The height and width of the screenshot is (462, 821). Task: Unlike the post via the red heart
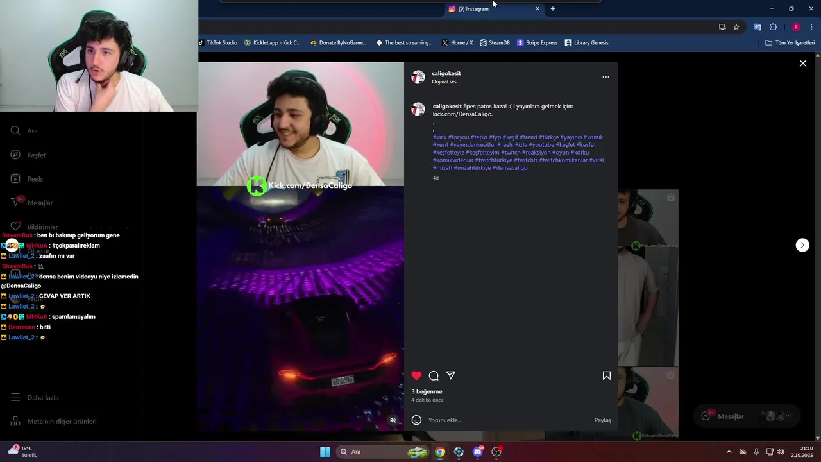click(416, 375)
